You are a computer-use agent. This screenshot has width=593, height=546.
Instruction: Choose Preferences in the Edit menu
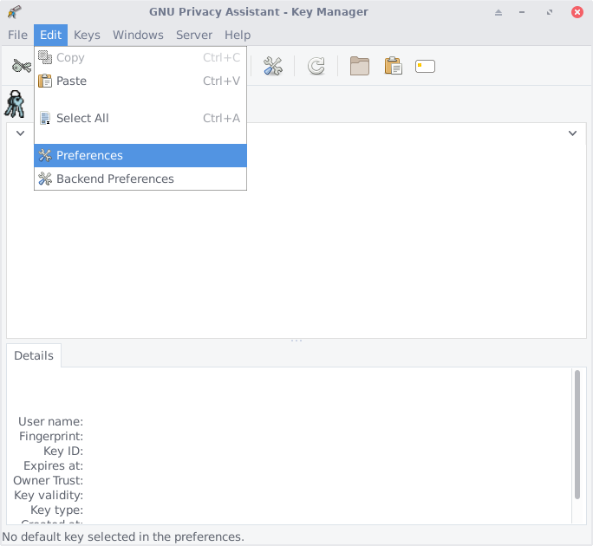point(89,155)
